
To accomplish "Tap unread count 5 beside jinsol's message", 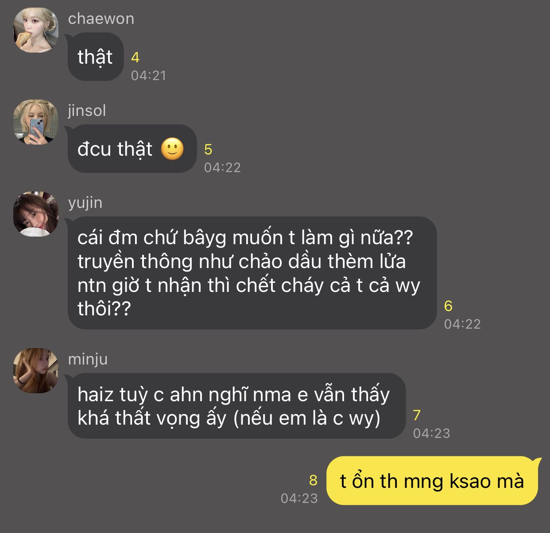I will [x=208, y=150].
